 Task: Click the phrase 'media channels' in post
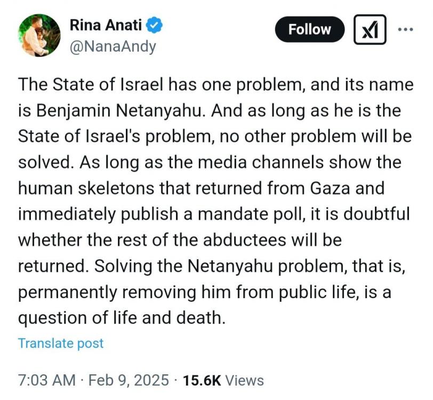pyautogui.click(x=261, y=162)
